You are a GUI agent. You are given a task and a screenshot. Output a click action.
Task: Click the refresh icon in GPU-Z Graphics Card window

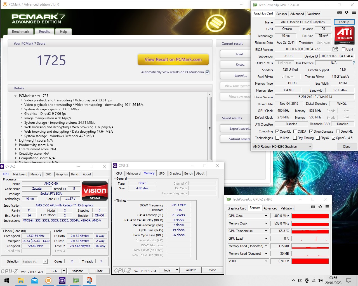coord(347,12)
